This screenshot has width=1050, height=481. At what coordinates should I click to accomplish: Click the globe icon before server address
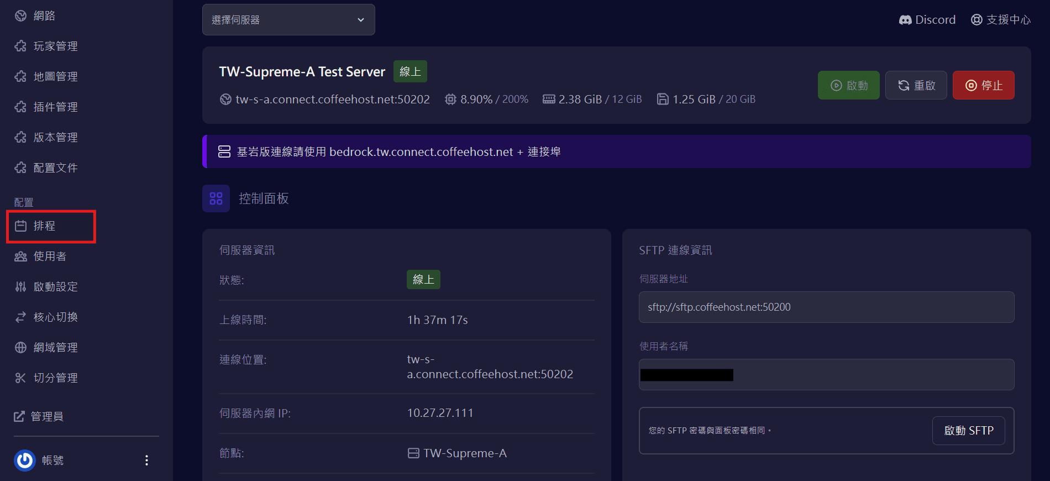(225, 100)
